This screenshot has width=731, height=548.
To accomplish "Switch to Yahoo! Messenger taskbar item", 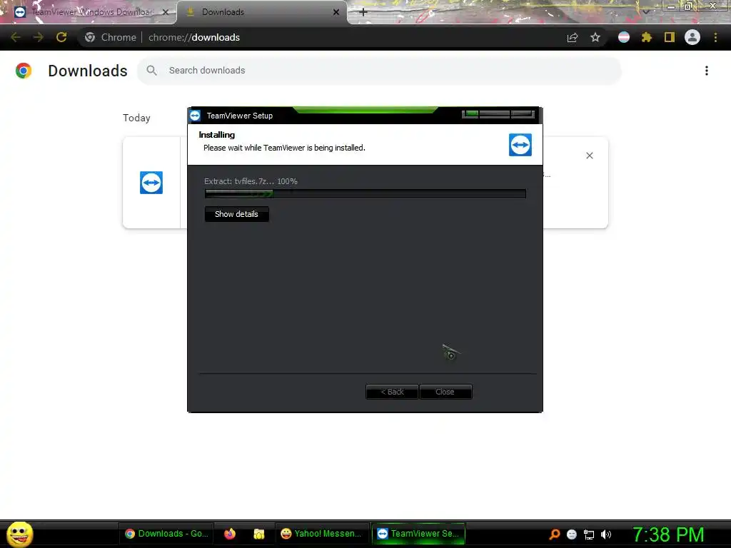I will pyautogui.click(x=322, y=534).
